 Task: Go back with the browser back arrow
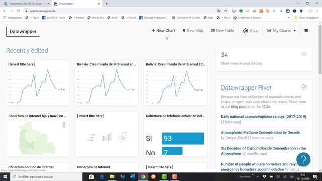click(x=5, y=11)
